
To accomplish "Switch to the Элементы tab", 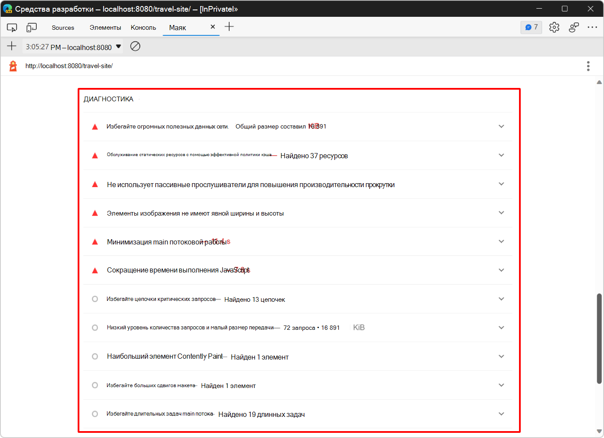I will (x=105, y=28).
